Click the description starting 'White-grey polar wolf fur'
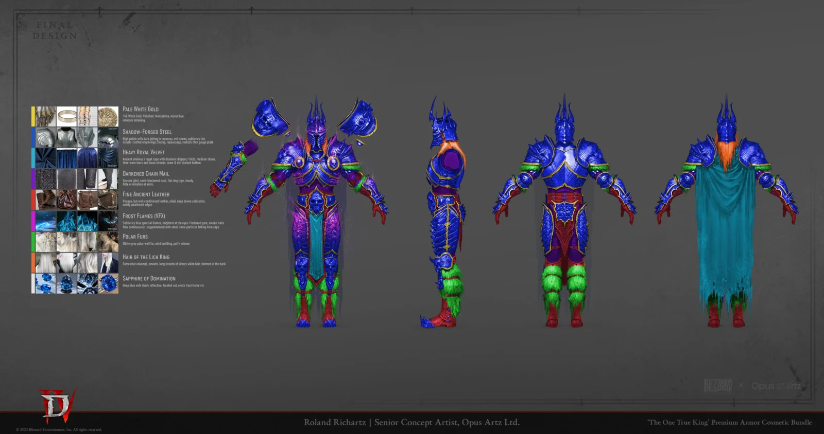The width and height of the screenshot is (824, 434). tap(156, 244)
